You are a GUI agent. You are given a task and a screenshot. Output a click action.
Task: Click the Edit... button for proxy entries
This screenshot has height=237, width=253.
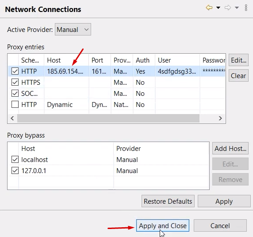pos(238,60)
